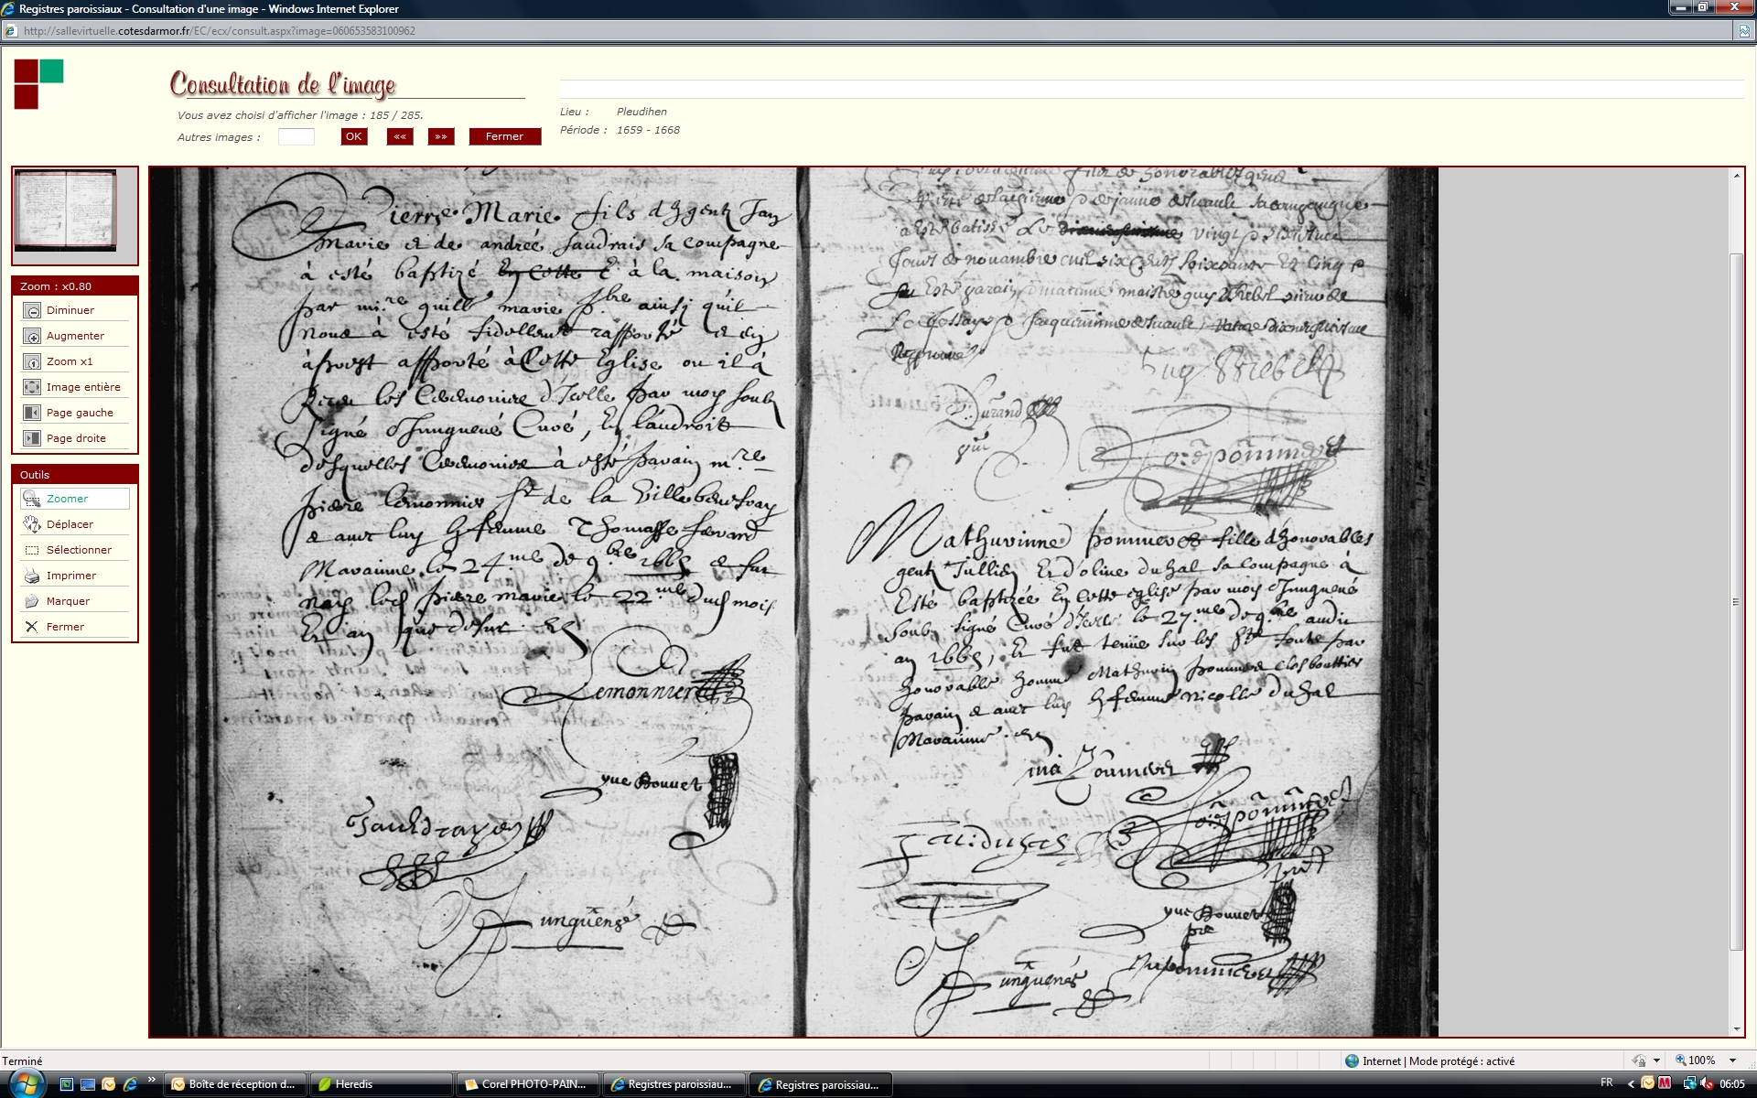The image size is (1757, 1098).
Task: Click the register page thumbnail preview
Action: (67, 210)
